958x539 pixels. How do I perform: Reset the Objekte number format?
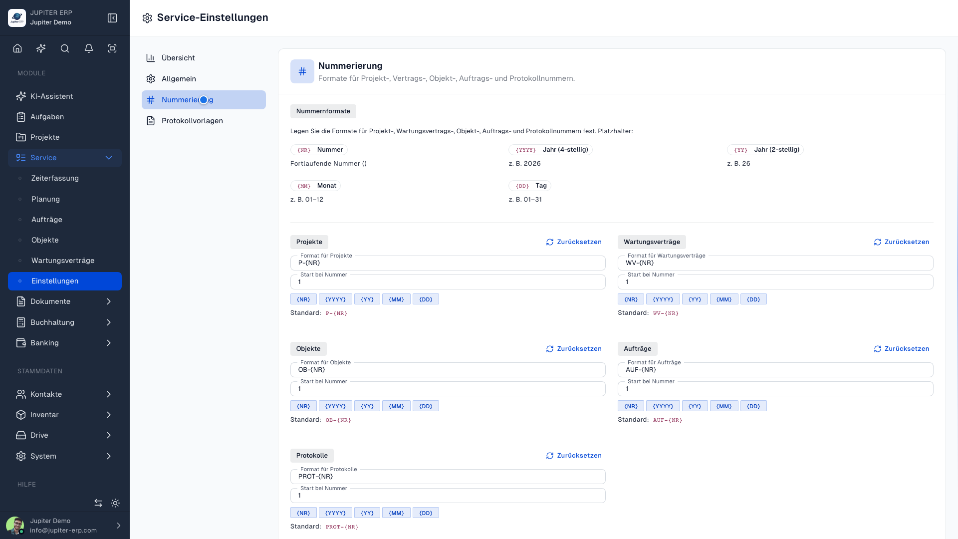click(x=574, y=349)
